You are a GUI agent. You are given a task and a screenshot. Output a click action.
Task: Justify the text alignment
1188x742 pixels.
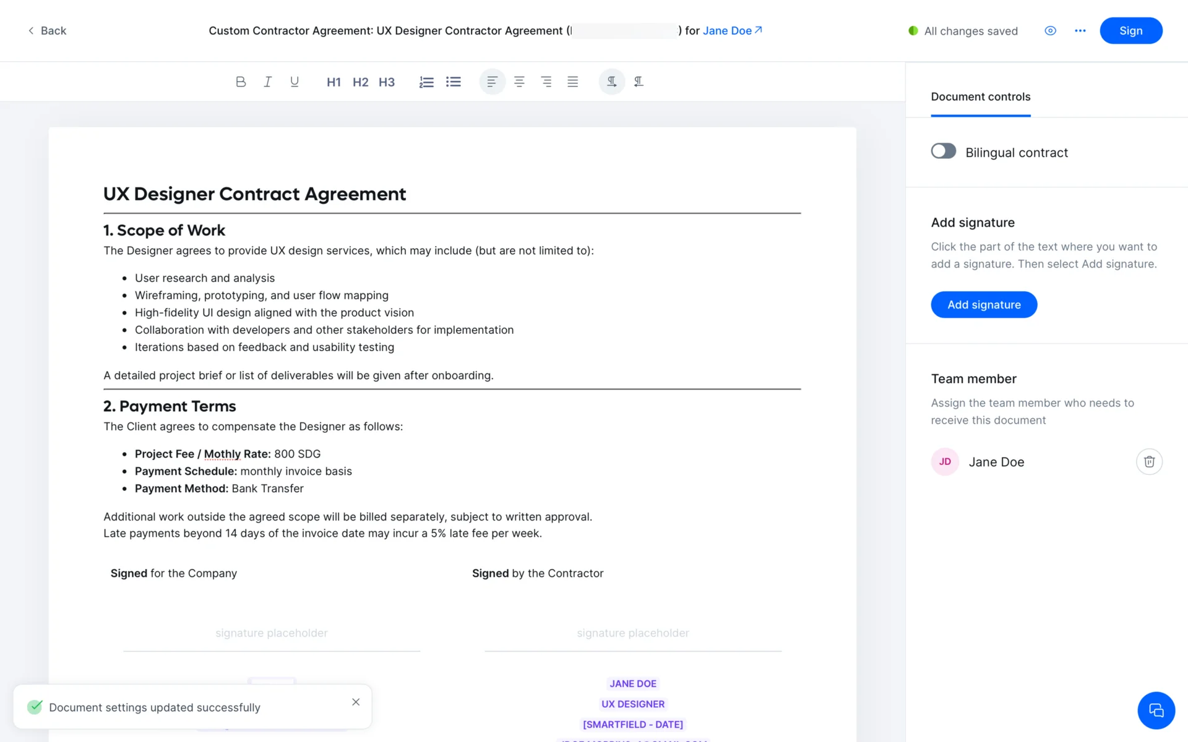click(x=573, y=82)
